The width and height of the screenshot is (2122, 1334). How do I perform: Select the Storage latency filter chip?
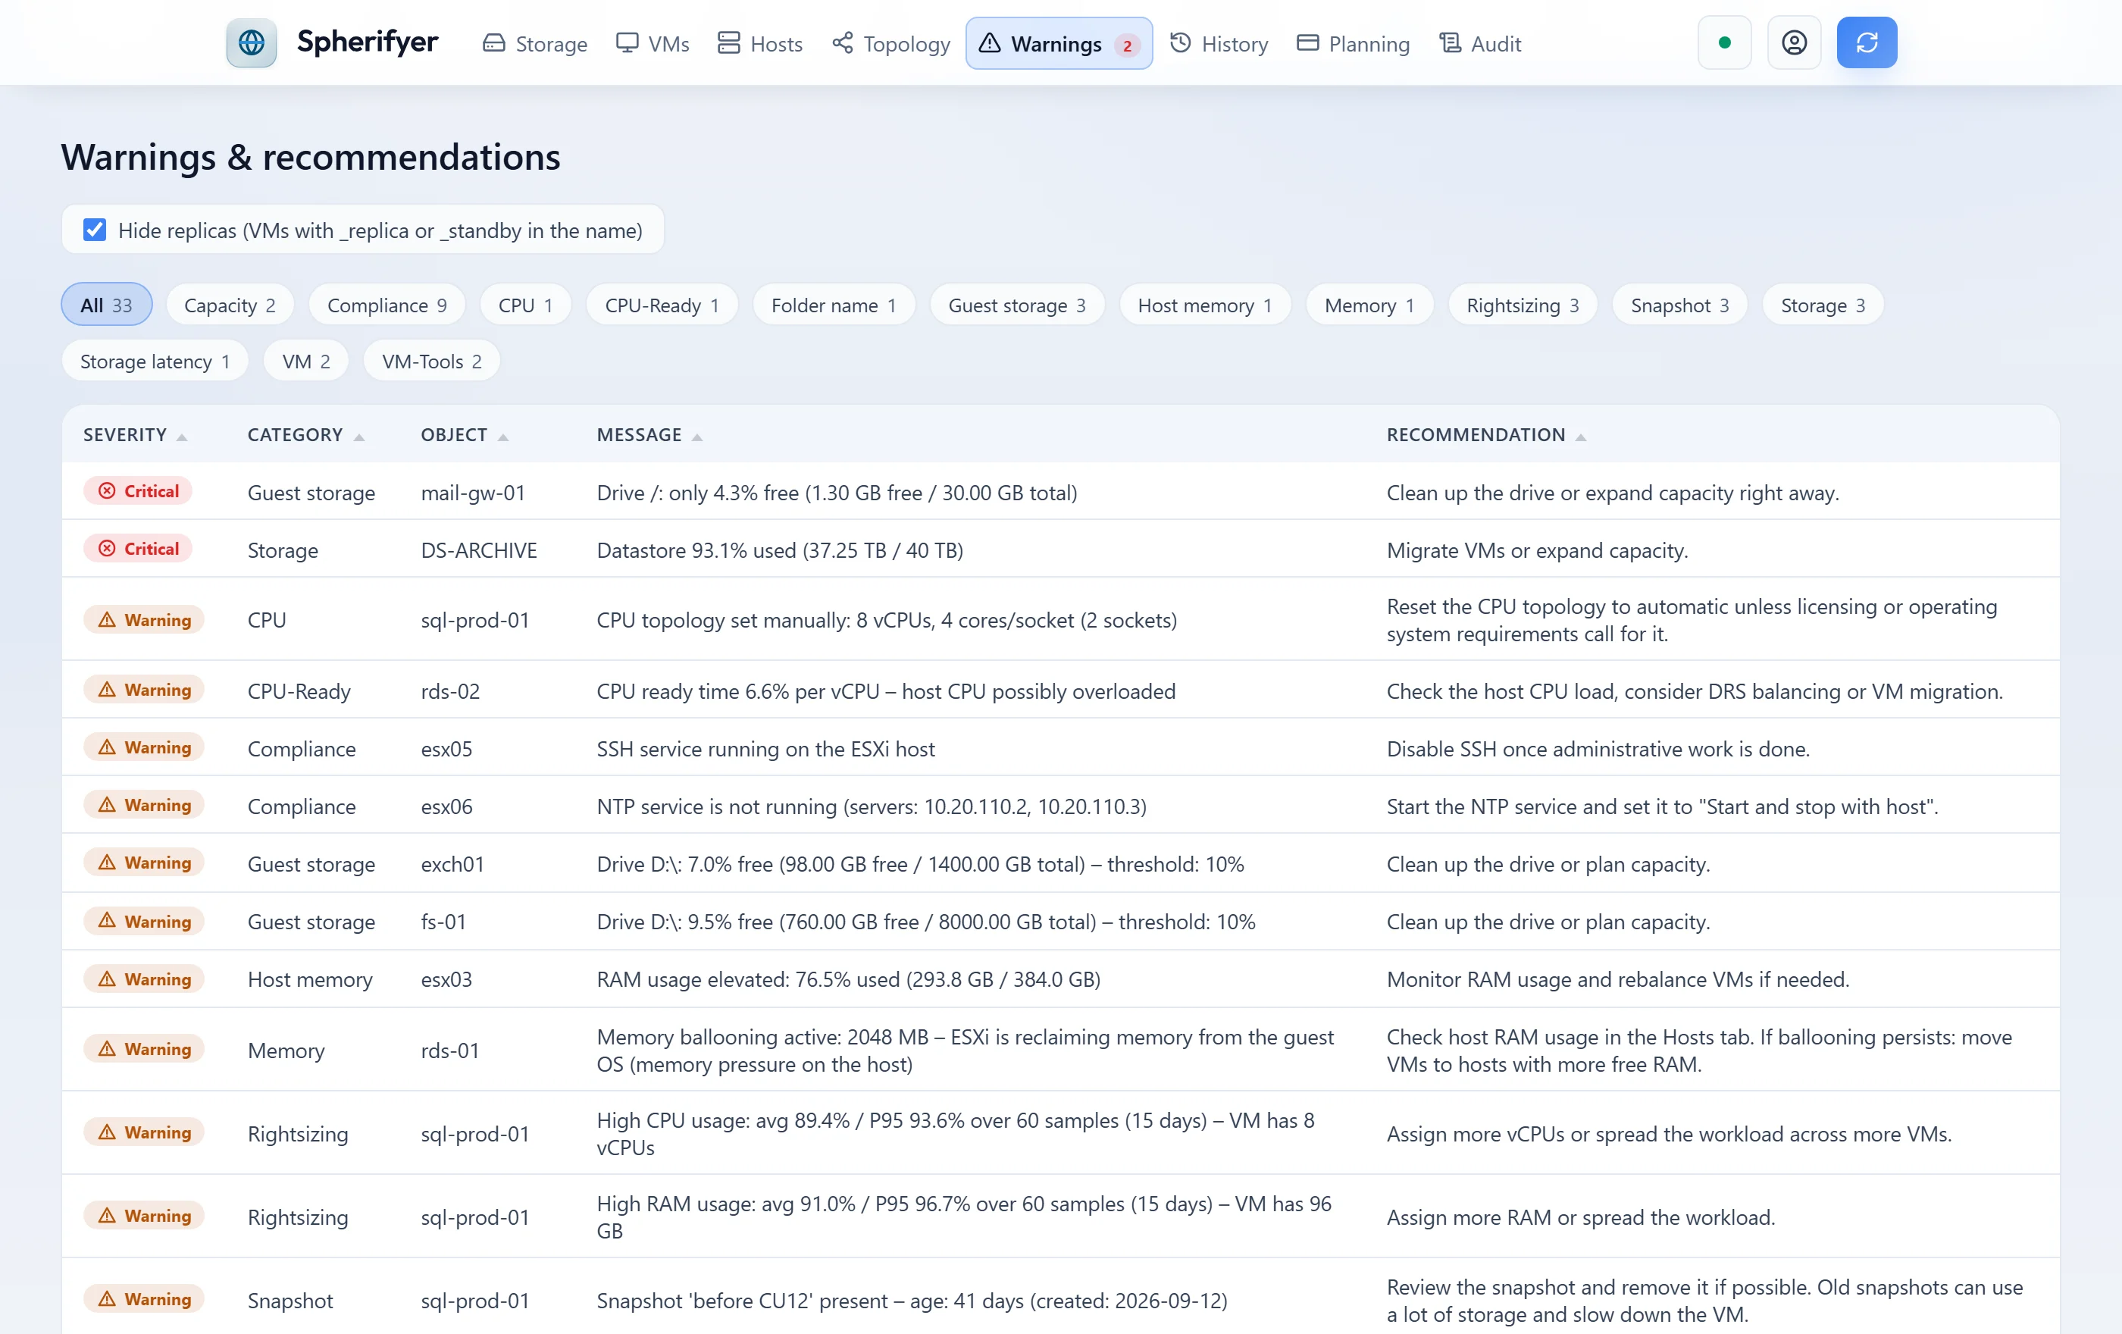(x=155, y=360)
